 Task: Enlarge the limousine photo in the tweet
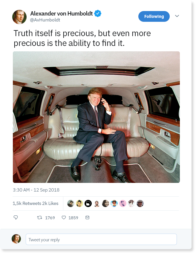point(96,117)
